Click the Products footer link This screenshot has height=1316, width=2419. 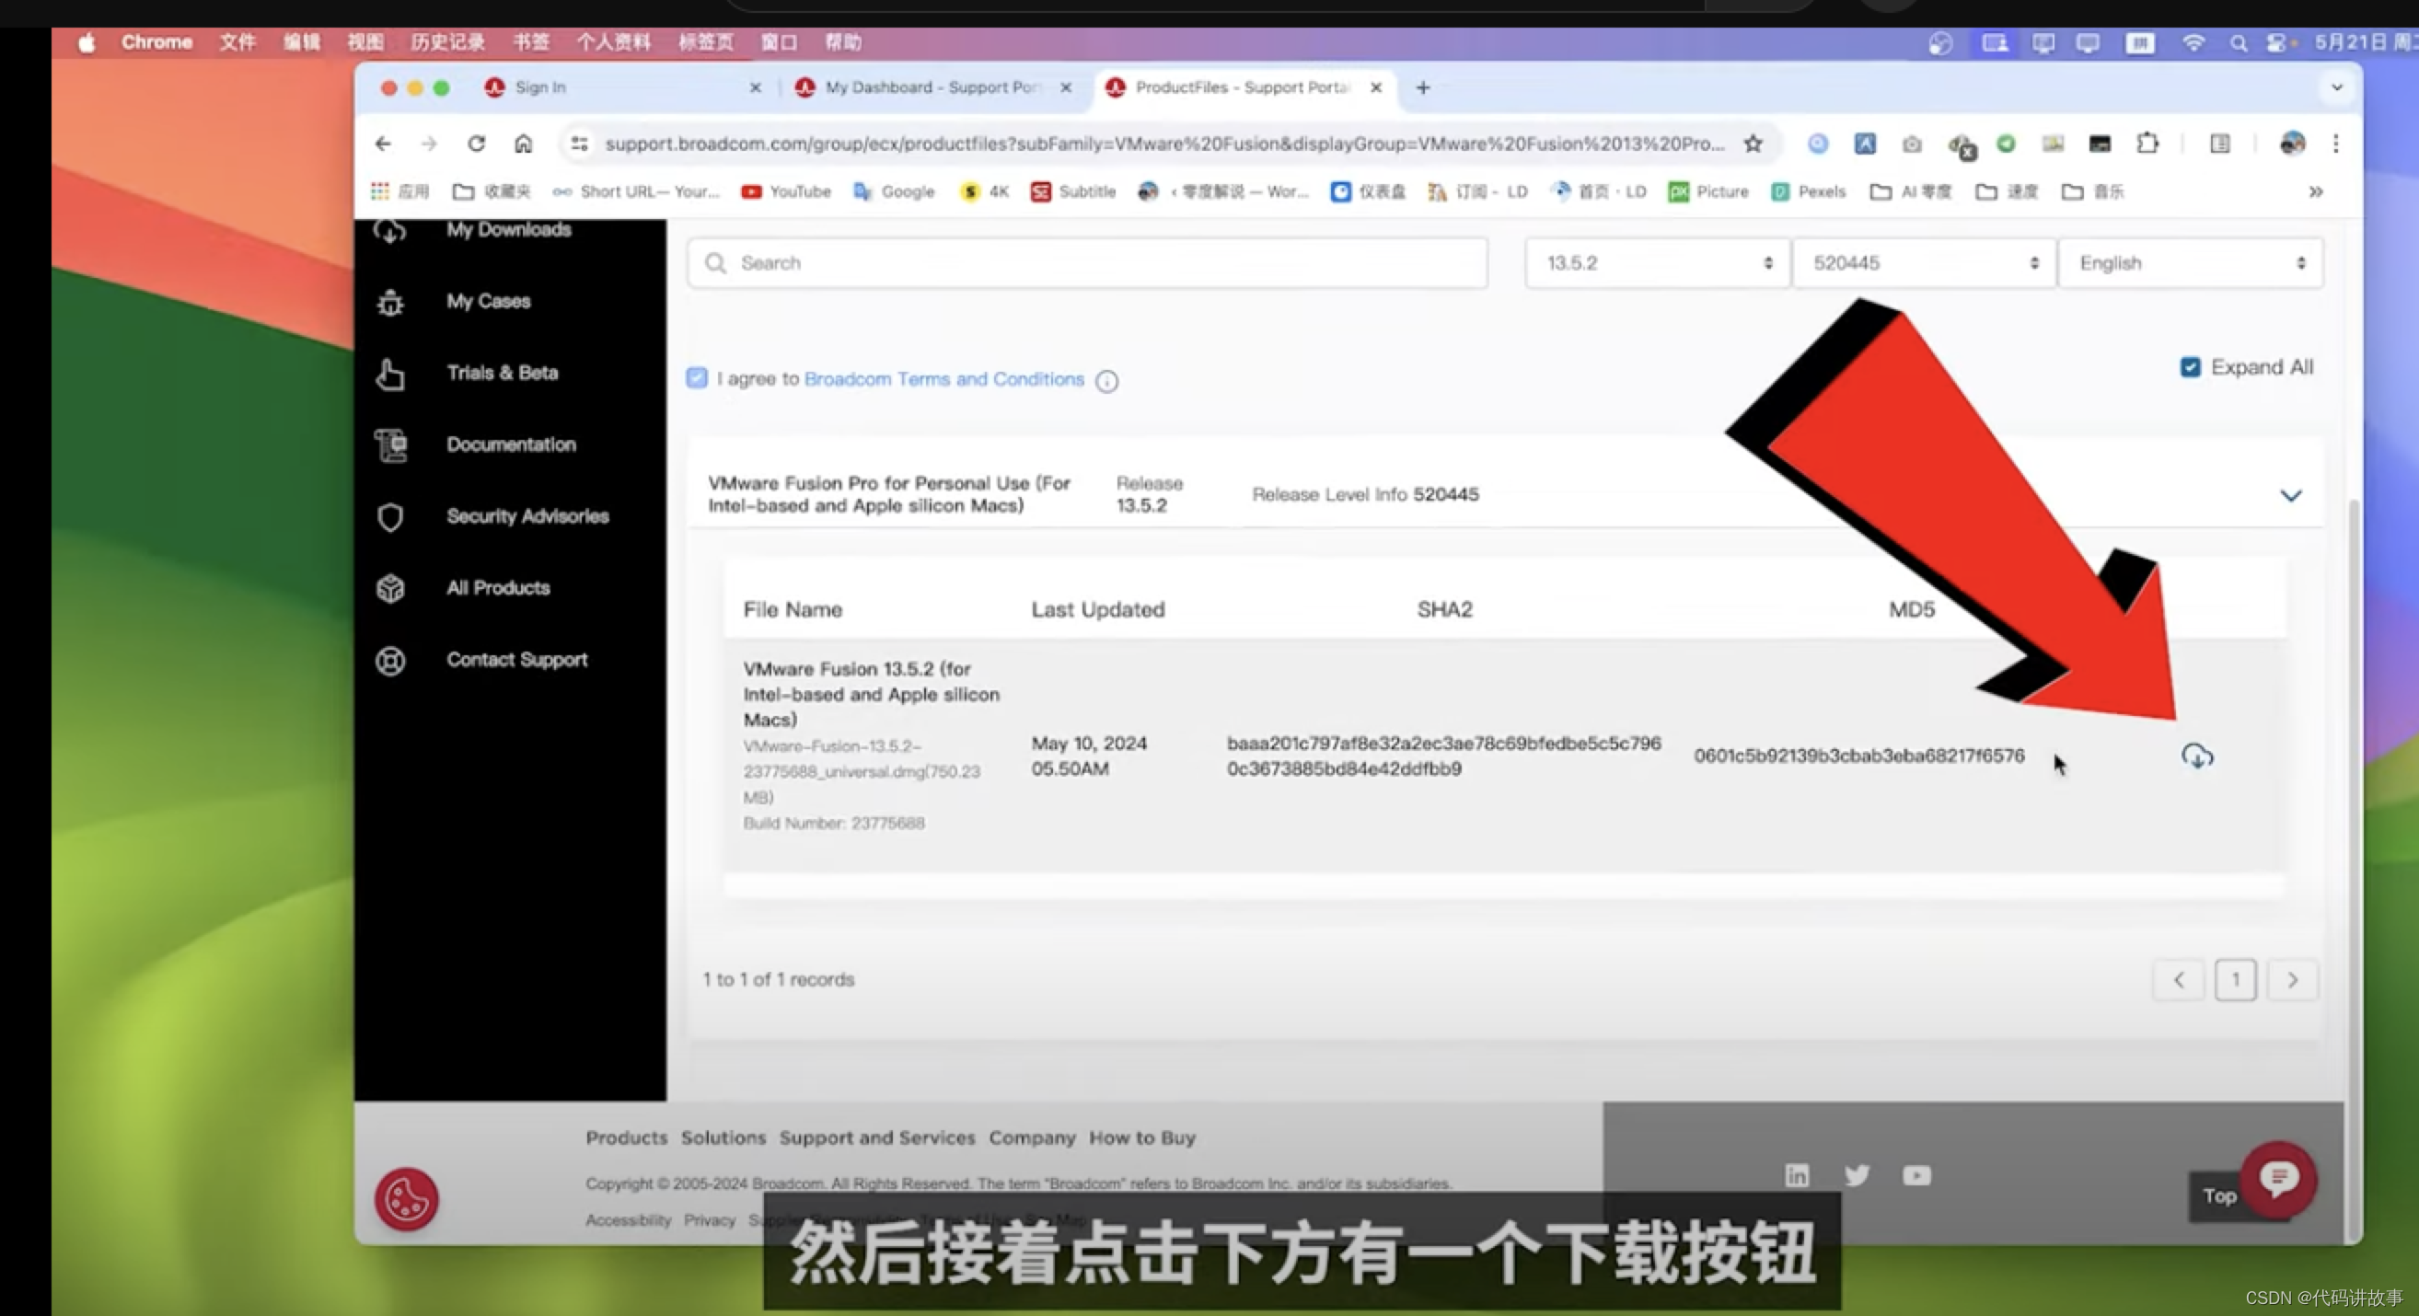pyautogui.click(x=626, y=1137)
